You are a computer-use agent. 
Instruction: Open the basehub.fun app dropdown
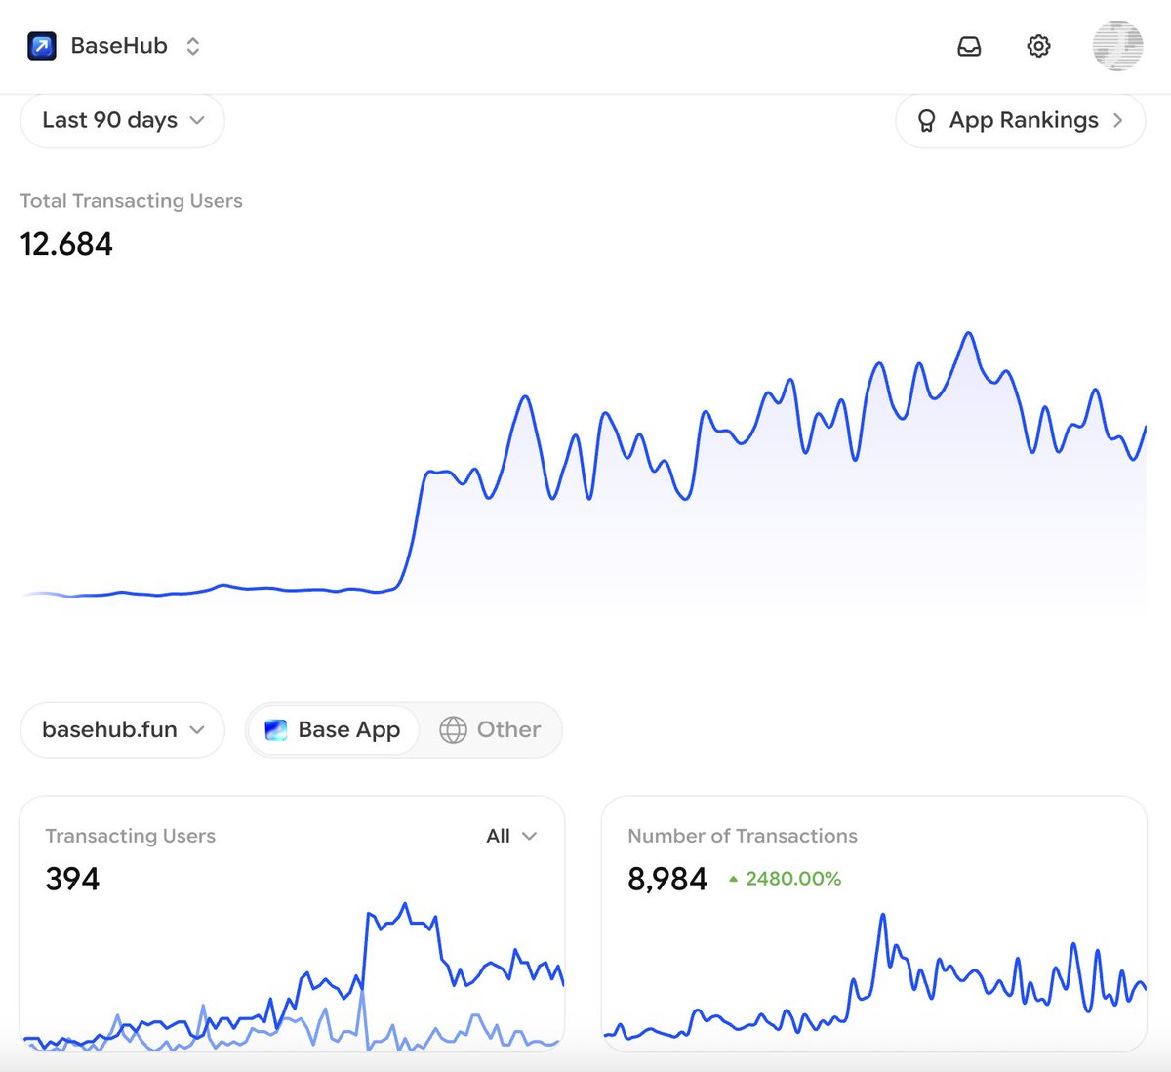(123, 729)
